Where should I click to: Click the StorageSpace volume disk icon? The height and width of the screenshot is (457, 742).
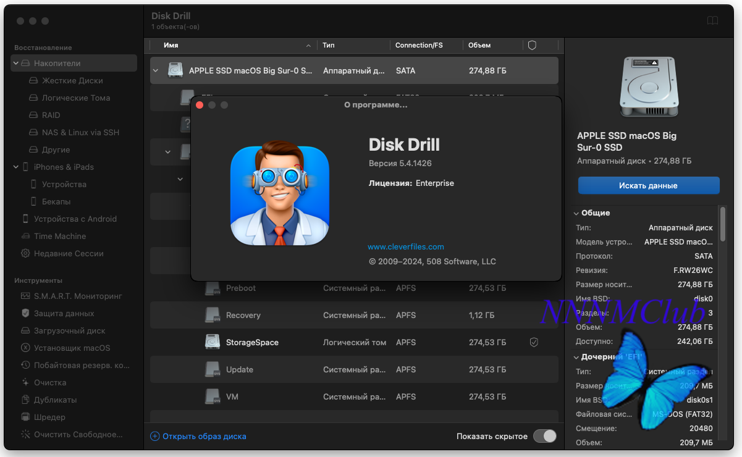[x=213, y=342]
